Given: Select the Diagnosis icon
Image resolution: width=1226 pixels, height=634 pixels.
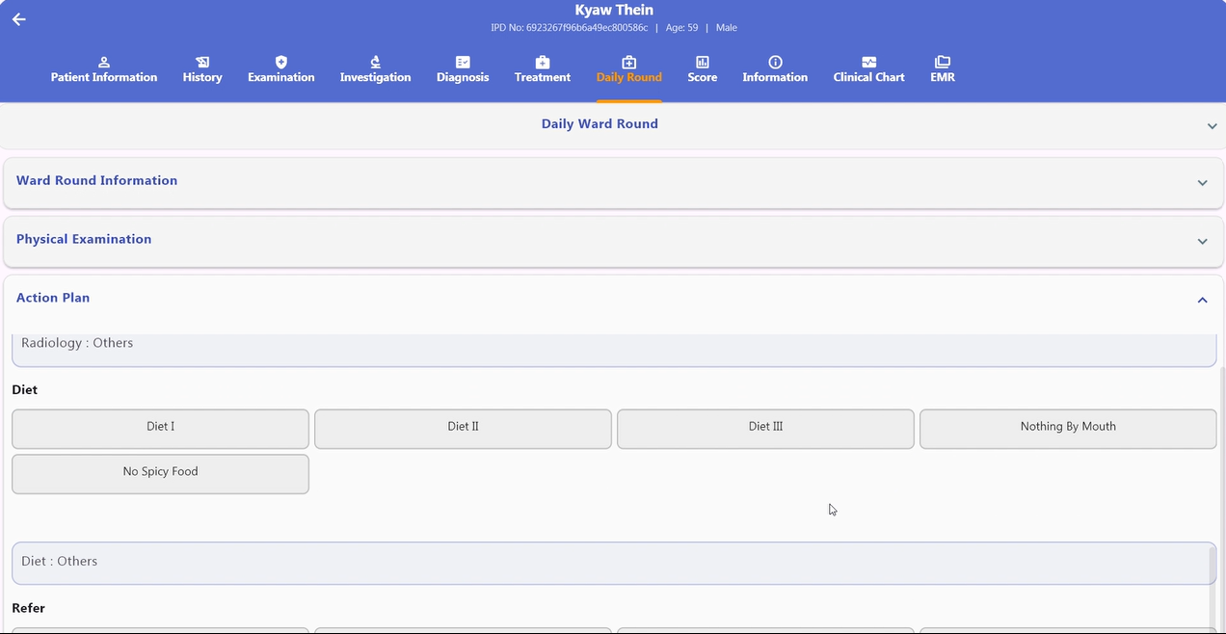Looking at the screenshot, I should pos(463,62).
